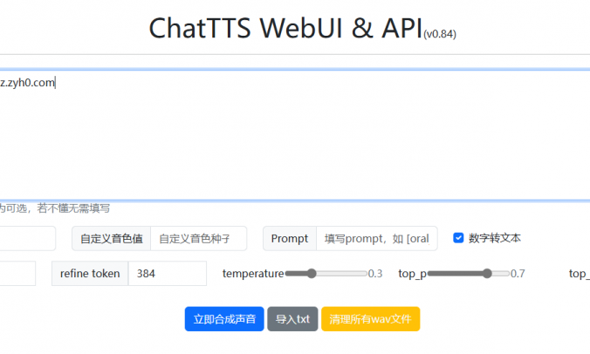590x354 pixels.
Task: Click the yellow 清理所有wav文件 button
Action: tap(371, 319)
